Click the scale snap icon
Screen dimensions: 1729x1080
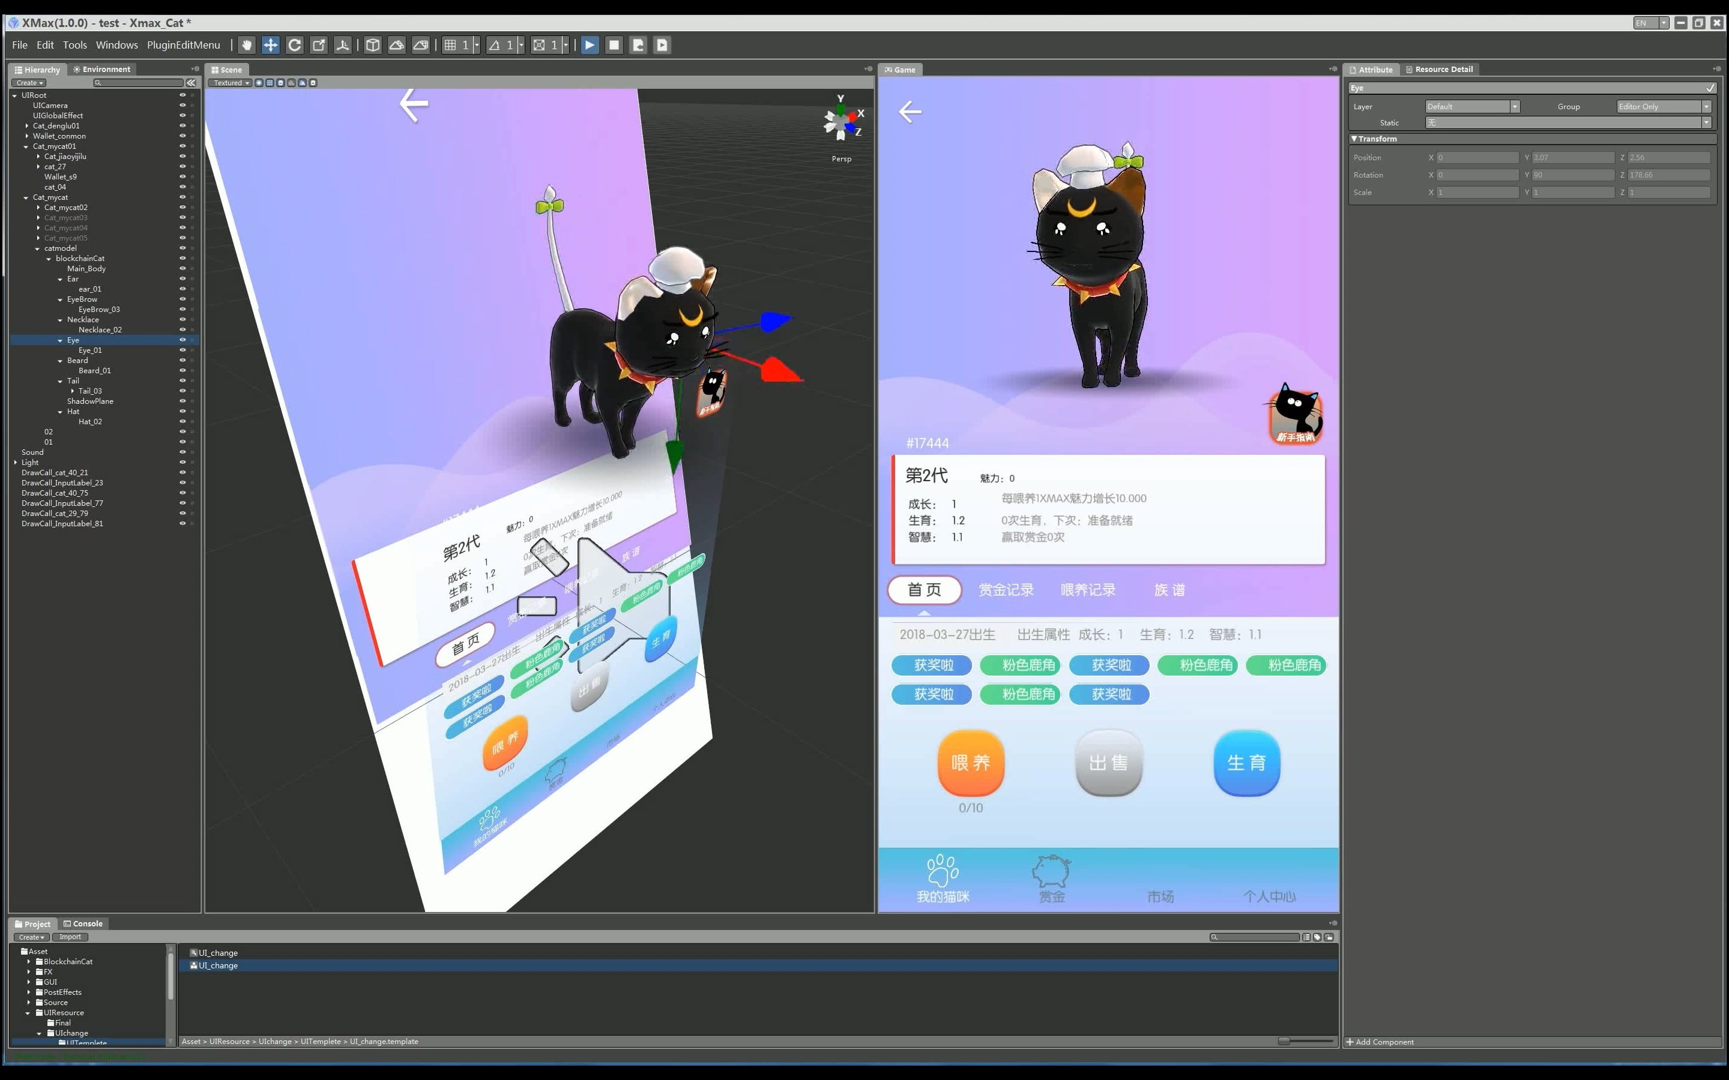(x=540, y=45)
